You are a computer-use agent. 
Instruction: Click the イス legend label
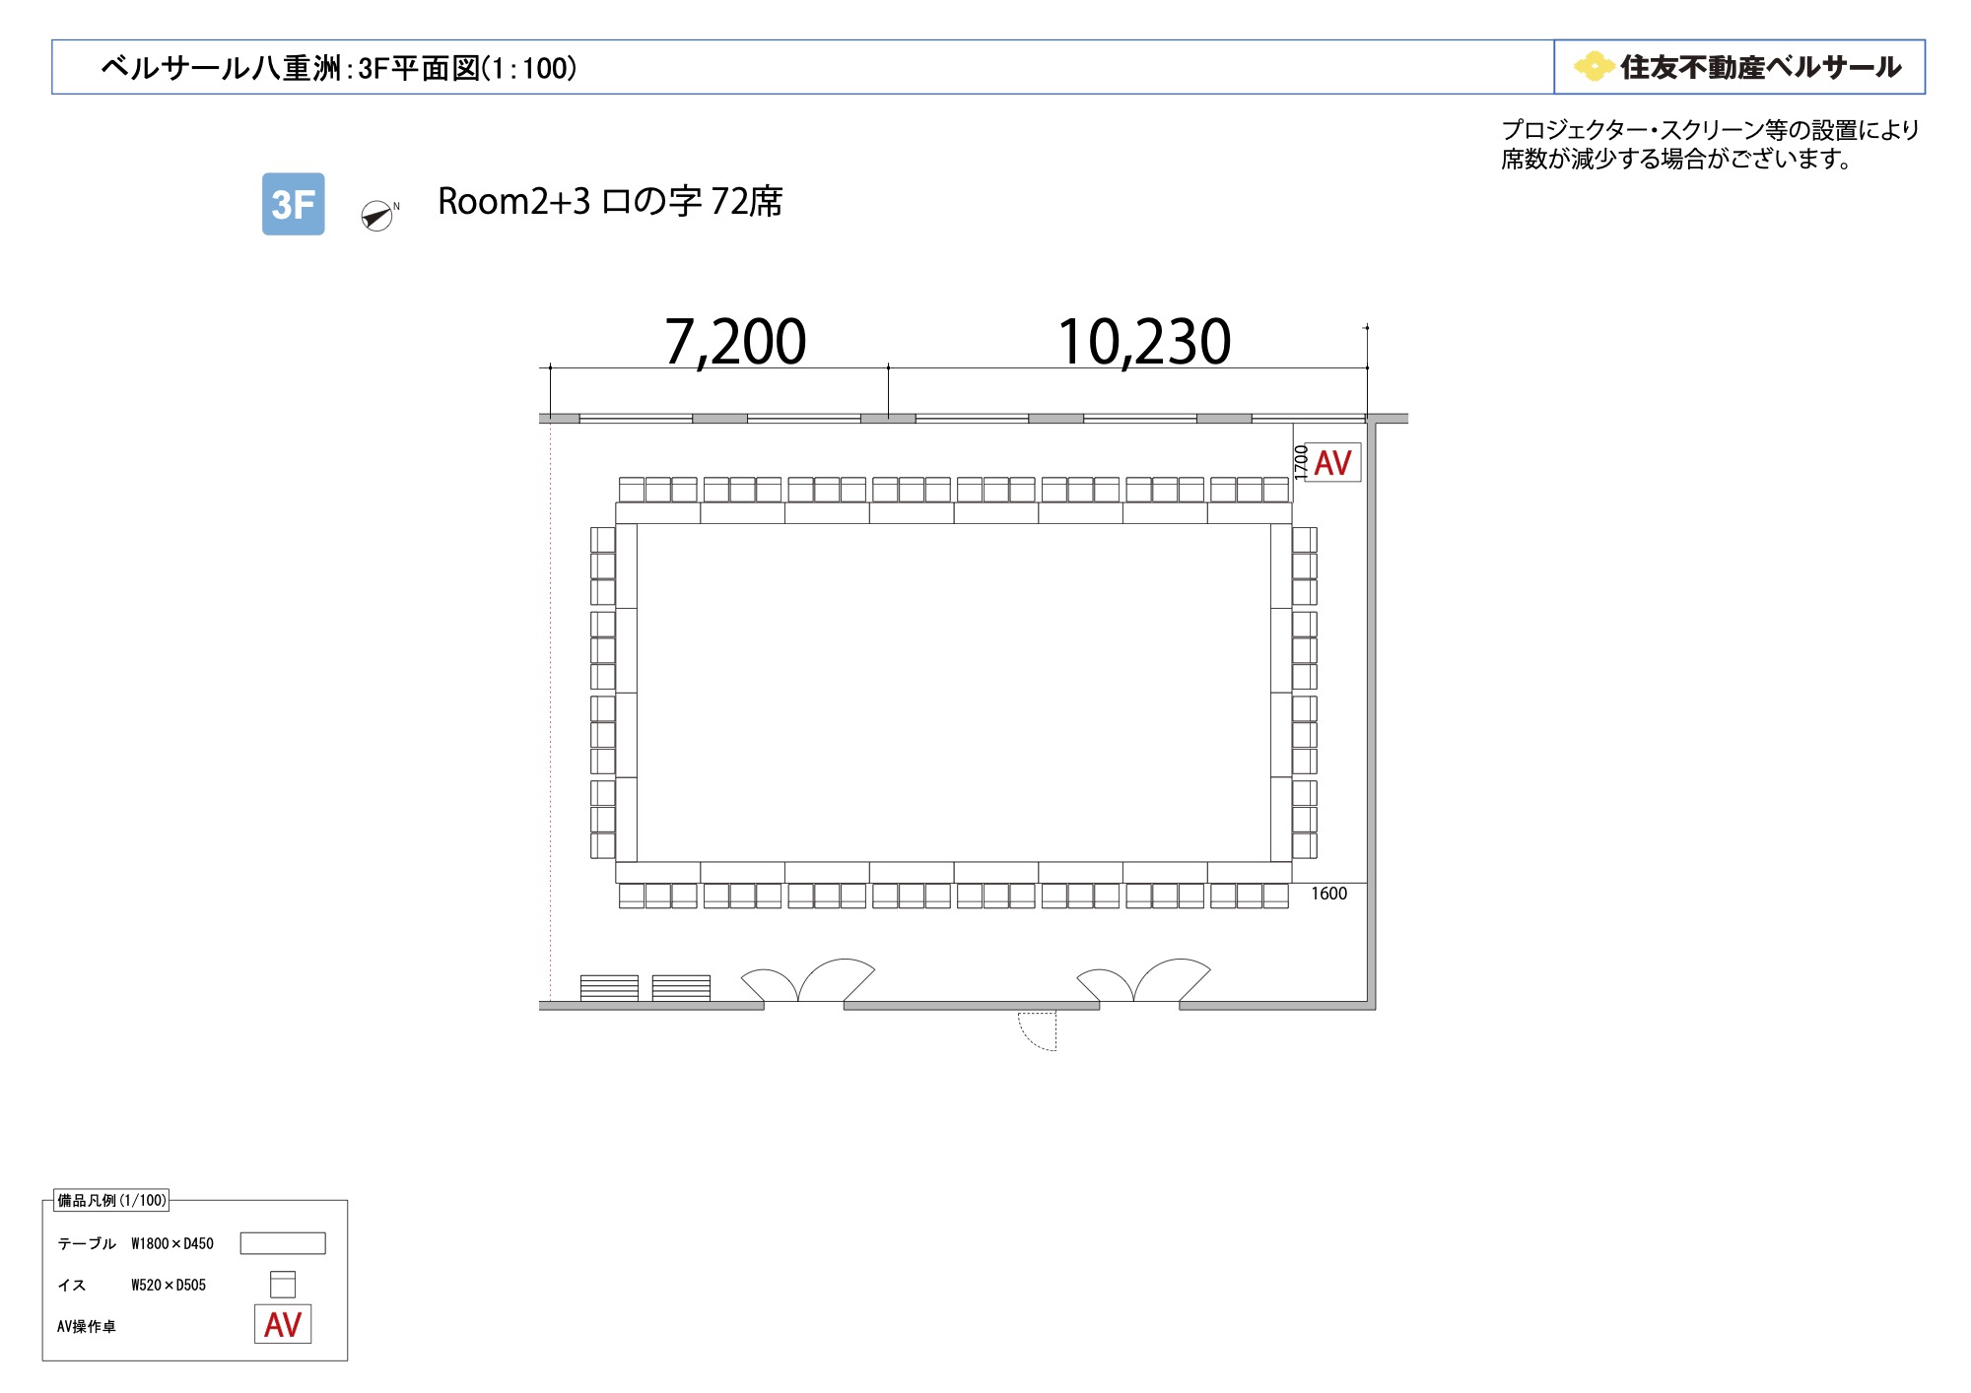[72, 1285]
